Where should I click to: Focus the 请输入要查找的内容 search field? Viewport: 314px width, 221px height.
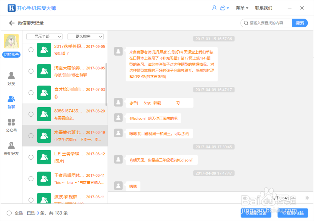[x=266, y=23]
